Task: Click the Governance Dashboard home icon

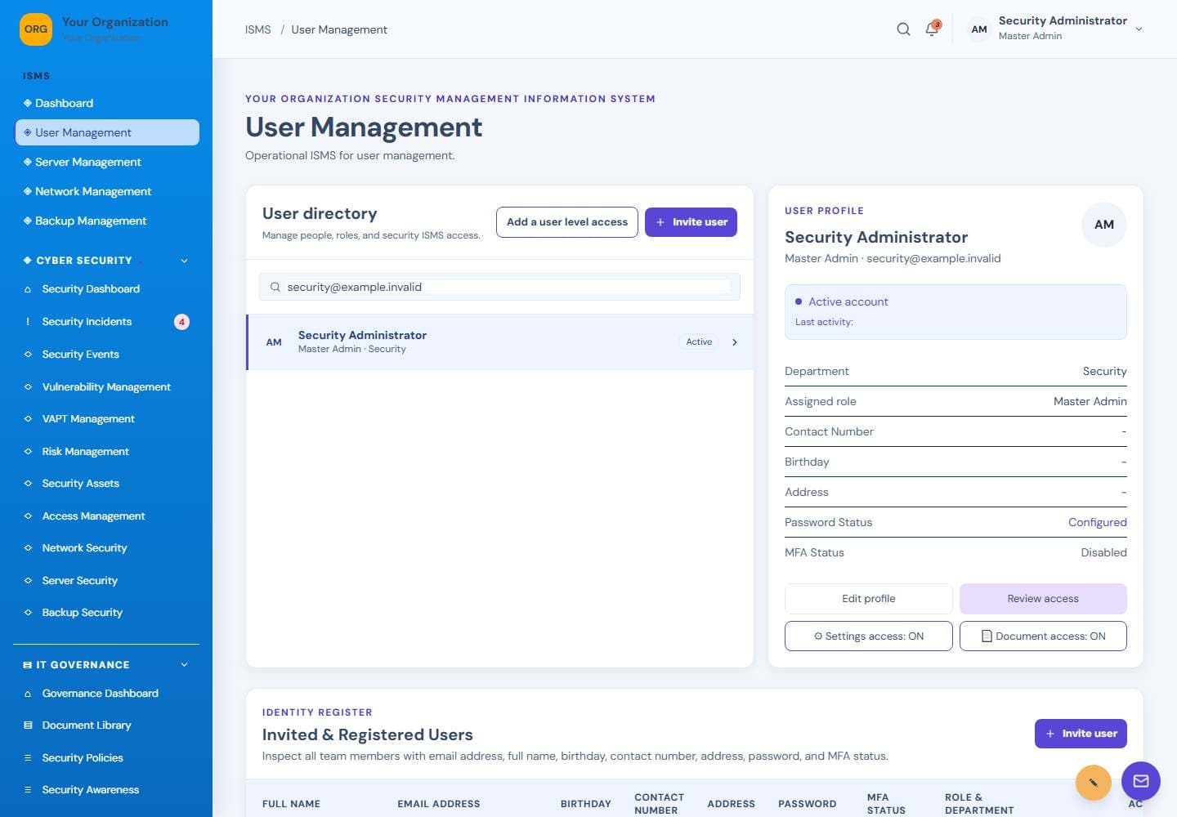Action: pos(28,694)
